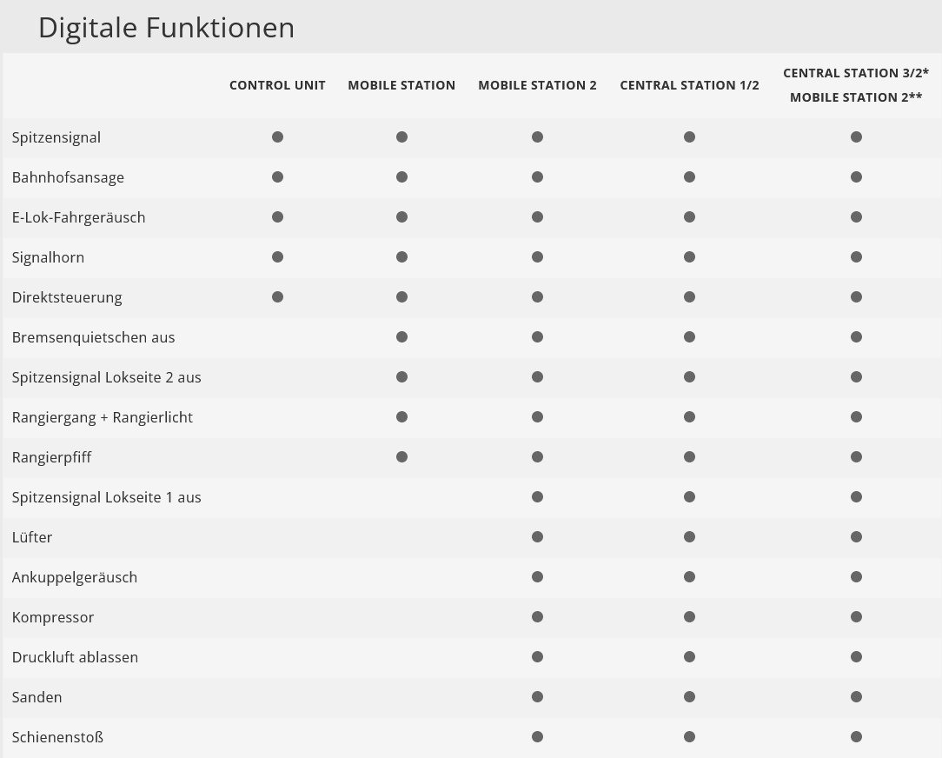Click the Bremsenquietschen aus dot under Mobile Station
The width and height of the screenshot is (942, 758).
pos(401,337)
